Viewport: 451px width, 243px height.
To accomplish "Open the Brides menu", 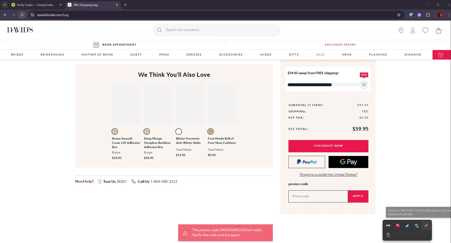I will (x=17, y=55).
